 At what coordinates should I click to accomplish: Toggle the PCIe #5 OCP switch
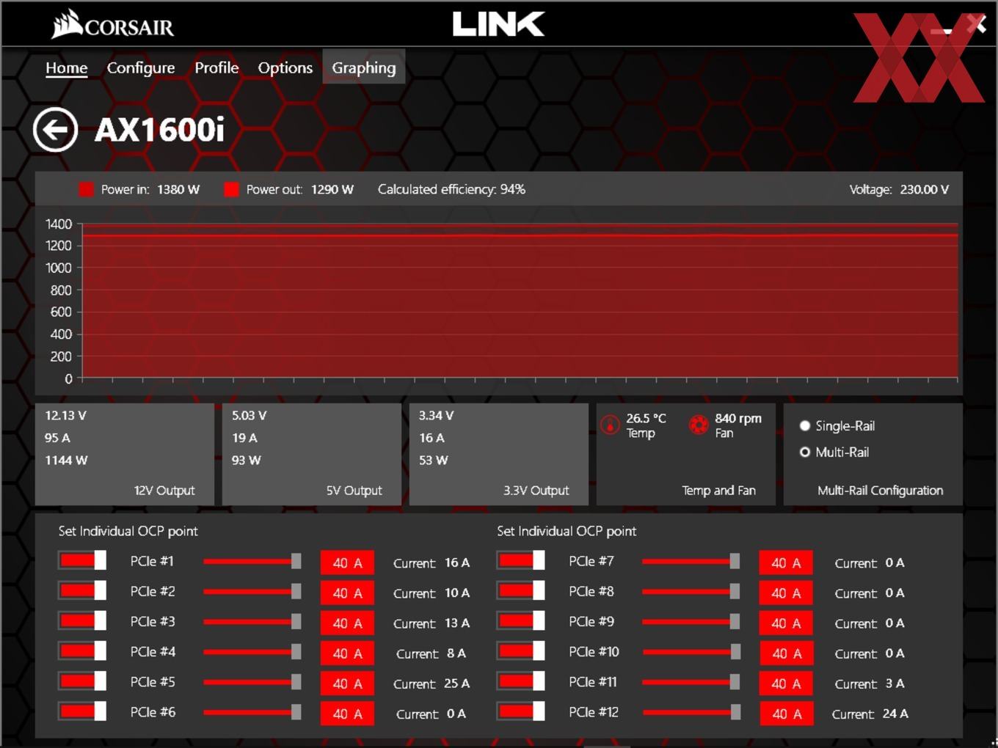[82, 681]
